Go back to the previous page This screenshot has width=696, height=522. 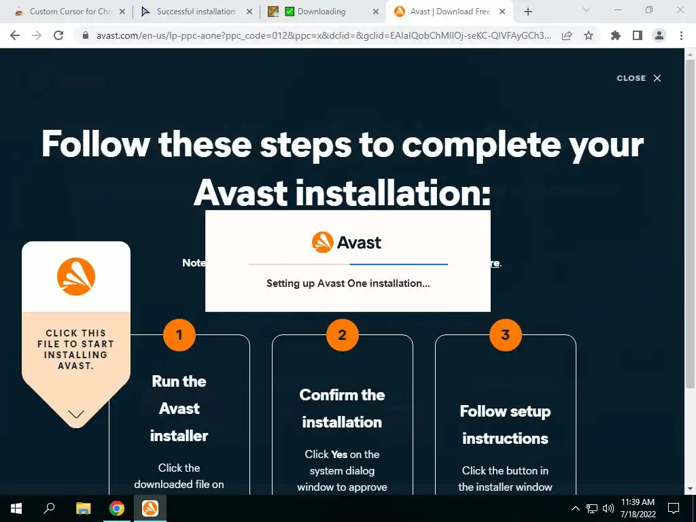click(15, 35)
